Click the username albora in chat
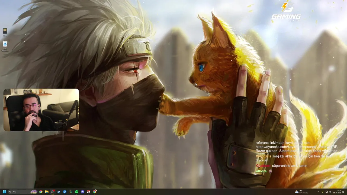The height and width of the screenshot is (195, 347). tap(261, 171)
